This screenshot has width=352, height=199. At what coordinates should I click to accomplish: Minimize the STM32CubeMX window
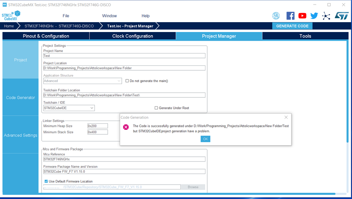[315, 5]
